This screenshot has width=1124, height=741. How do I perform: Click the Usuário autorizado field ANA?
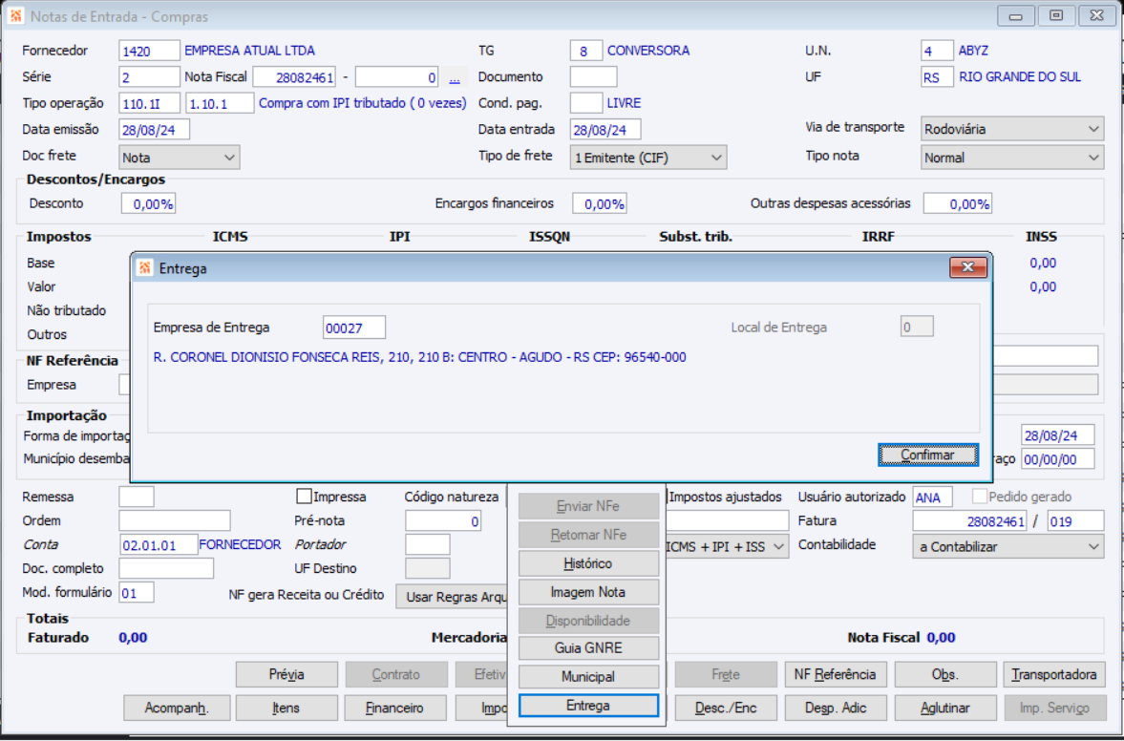coord(933,497)
